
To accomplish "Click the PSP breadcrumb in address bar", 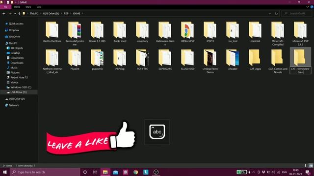I will pyautogui.click(x=66, y=14).
